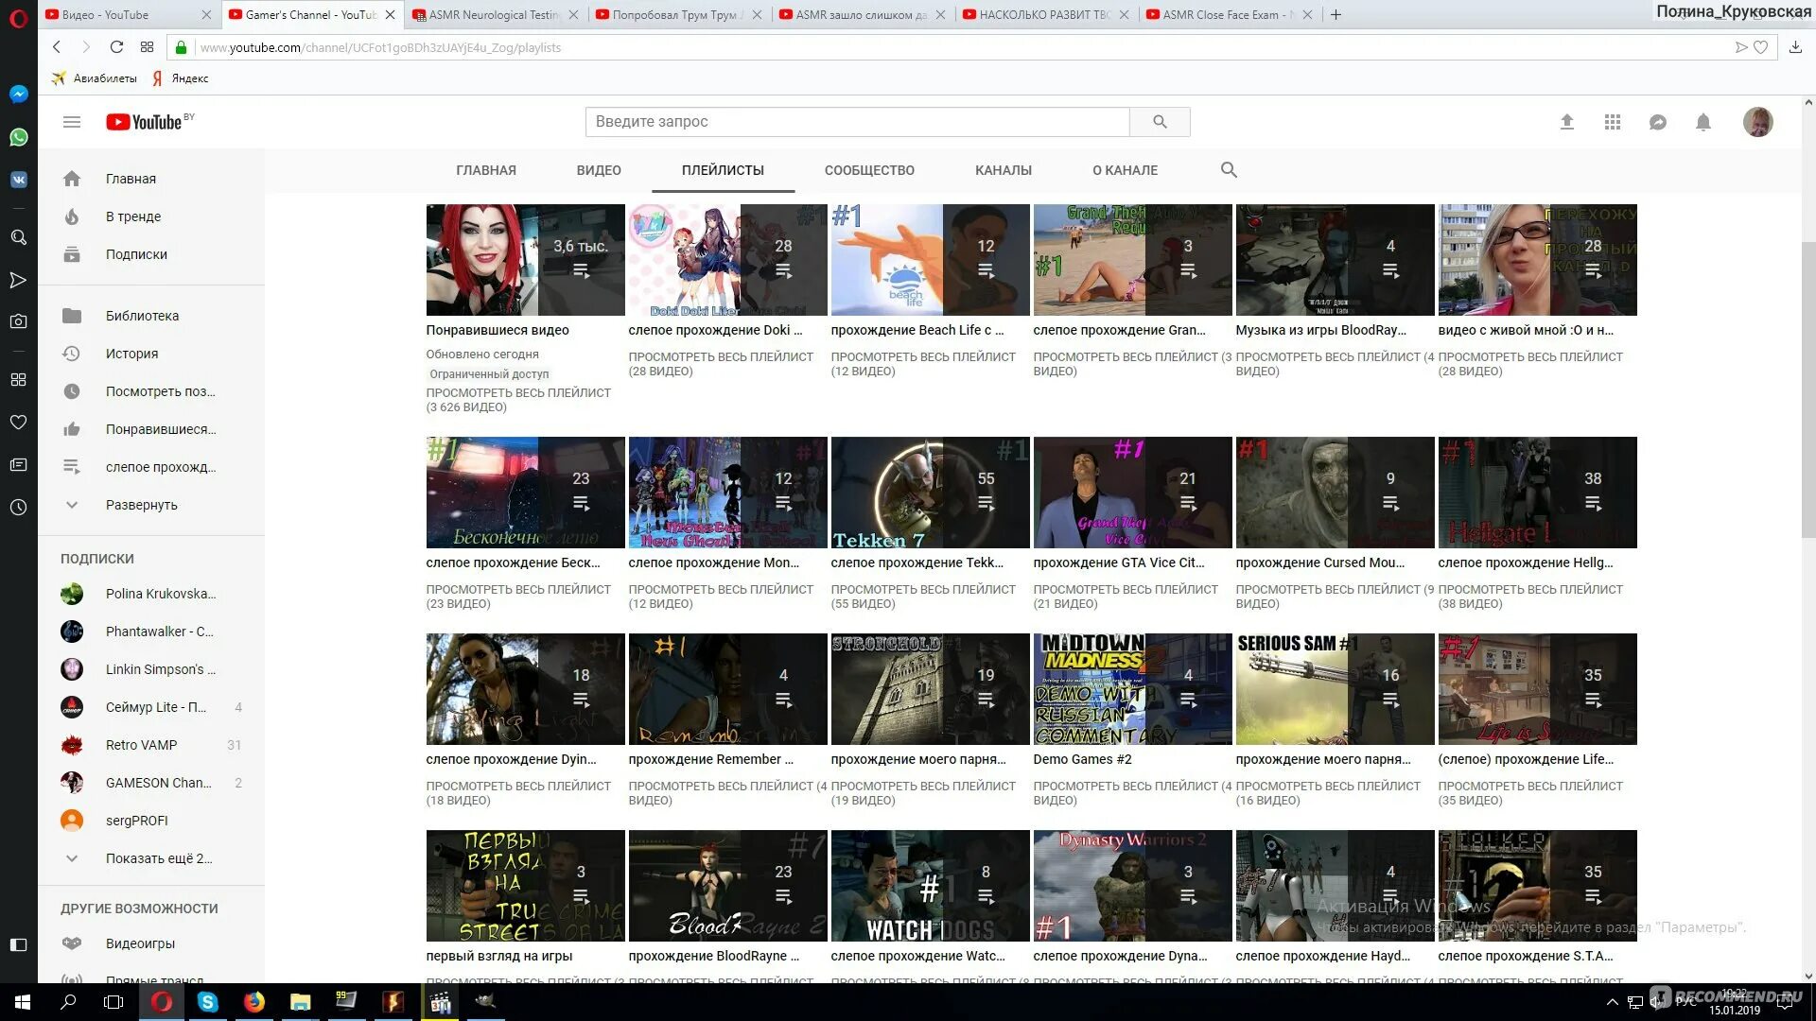Click Библиотека sidebar visibility item
The height and width of the screenshot is (1021, 1816).
[x=141, y=314]
